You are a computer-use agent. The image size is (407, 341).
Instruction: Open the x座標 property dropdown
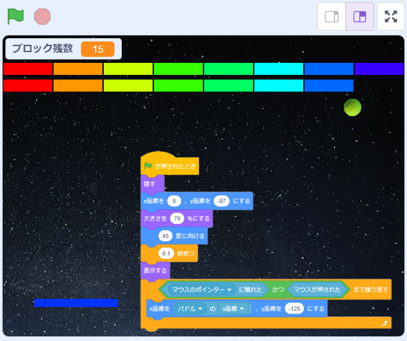(x=233, y=309)
